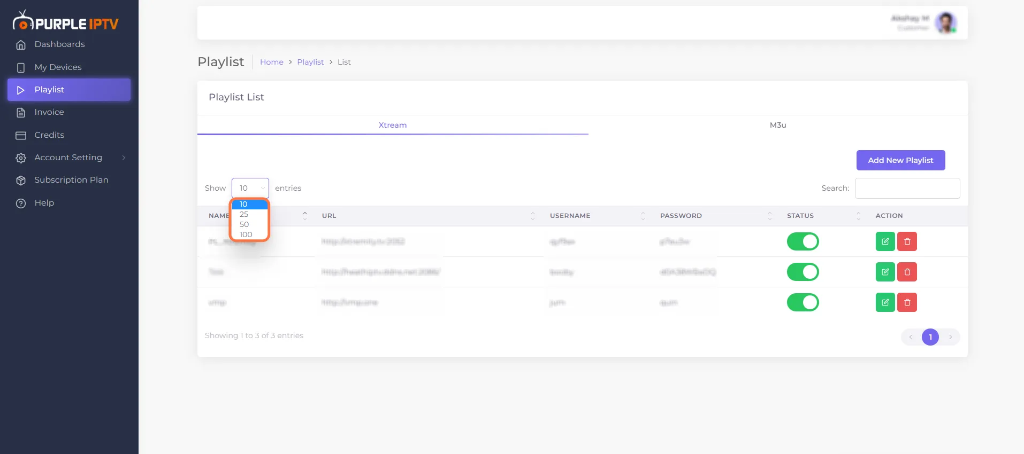Turn off status switch of third playlist

pos(803,302)
